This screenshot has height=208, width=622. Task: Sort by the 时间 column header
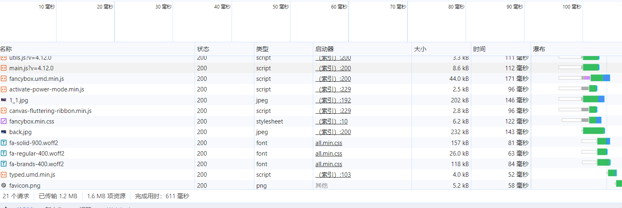(x=479, y=49)
